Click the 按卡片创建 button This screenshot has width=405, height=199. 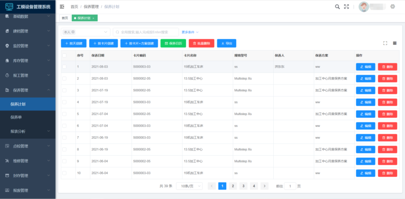coord(103,43)
